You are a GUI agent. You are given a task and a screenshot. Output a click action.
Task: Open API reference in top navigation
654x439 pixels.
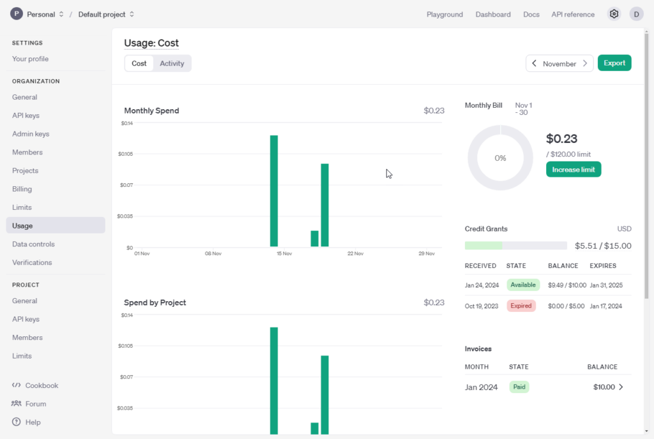[x=573, y=14]
